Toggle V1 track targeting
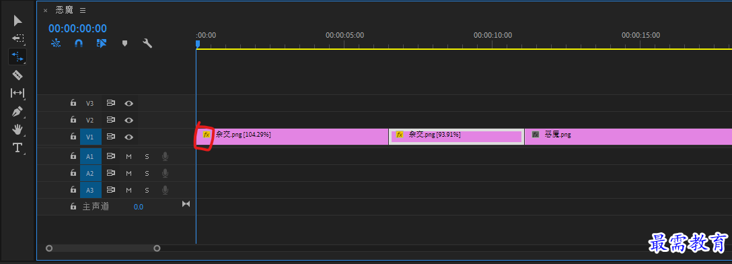This screenshot has width=732, height=264. click(x=90, y=137)
